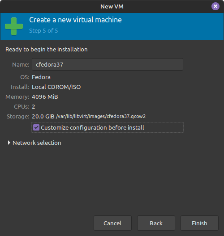Viewport: 224px width, 236px height.
Task: Click 'Ready to begin the installation' text
Action: coord(47,50)
